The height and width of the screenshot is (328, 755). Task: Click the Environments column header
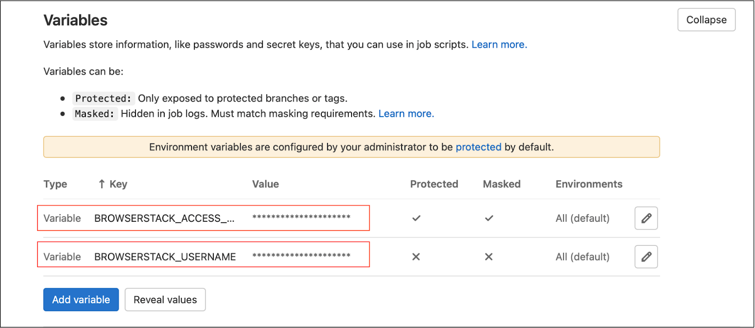(x=588, y=184)
